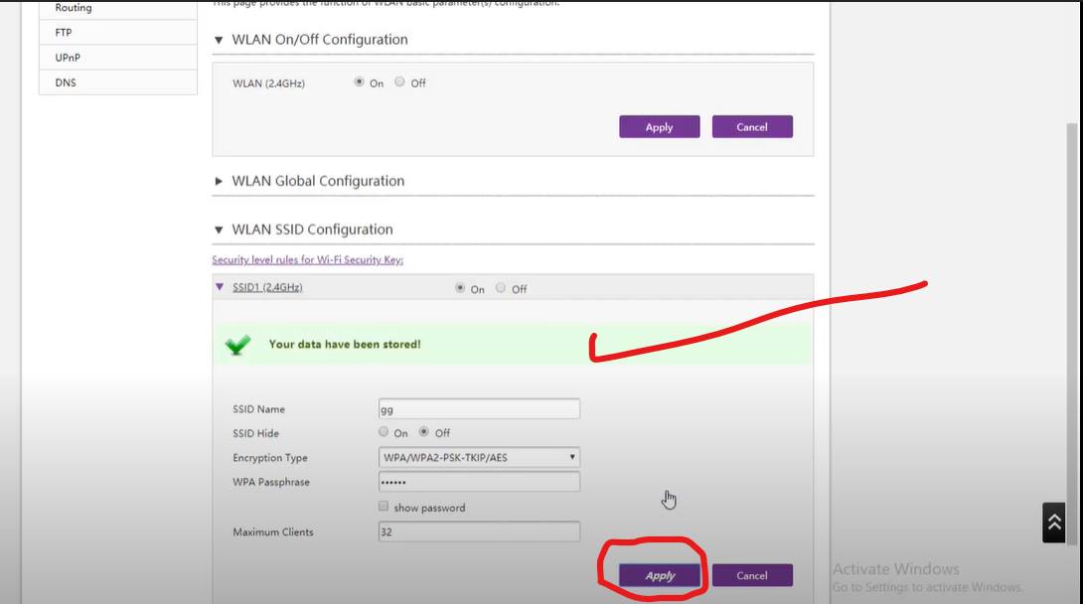
Task: Open the Encryption Type dropdown
Action: click(479, 458)
